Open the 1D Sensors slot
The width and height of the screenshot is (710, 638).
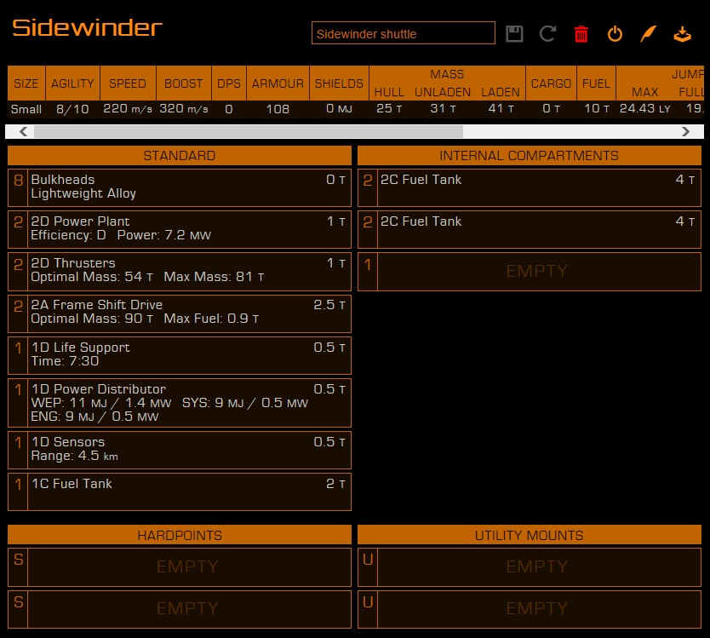(180, 450)
